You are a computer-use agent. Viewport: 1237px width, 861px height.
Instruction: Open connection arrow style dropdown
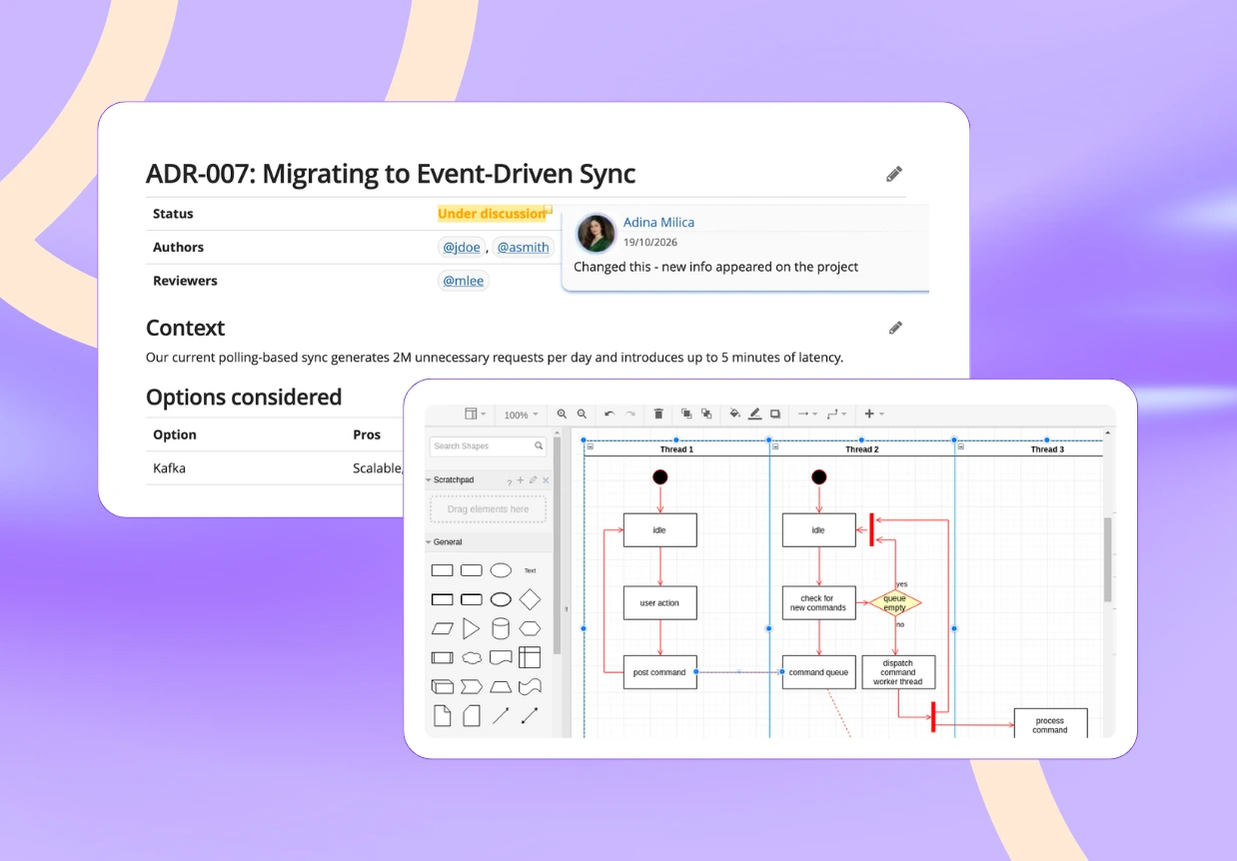805,414
